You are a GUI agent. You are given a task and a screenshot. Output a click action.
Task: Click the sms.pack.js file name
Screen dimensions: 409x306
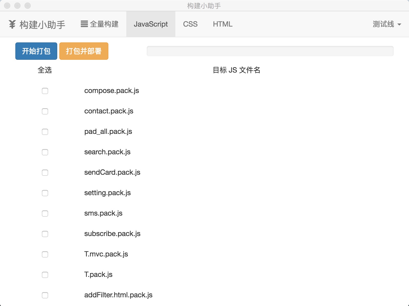(103, 214)
